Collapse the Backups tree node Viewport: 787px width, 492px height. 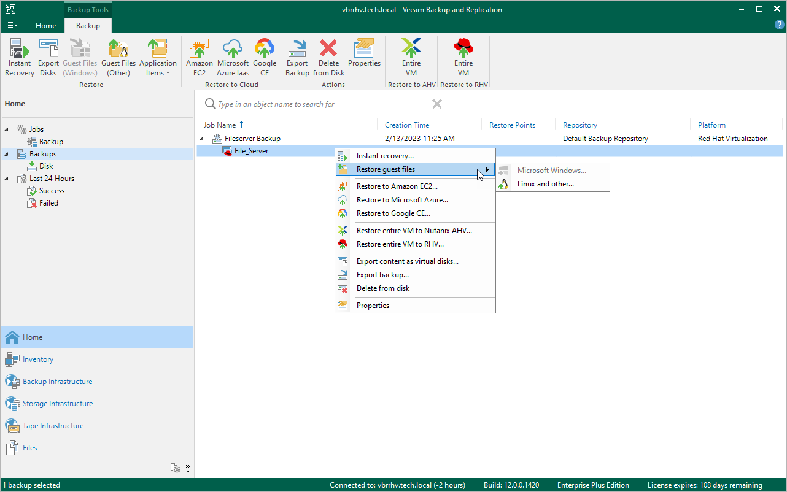[7, 154]
